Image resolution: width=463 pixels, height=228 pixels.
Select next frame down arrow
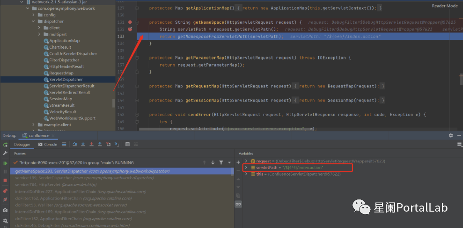213,162
